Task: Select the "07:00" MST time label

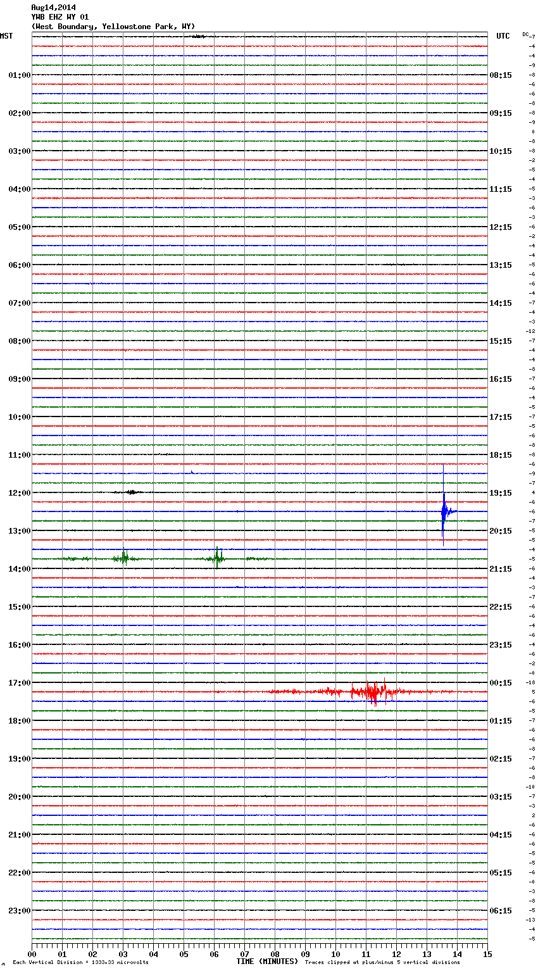Action: (19, 303)
